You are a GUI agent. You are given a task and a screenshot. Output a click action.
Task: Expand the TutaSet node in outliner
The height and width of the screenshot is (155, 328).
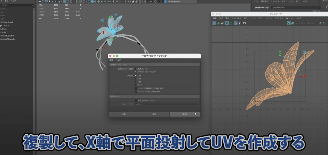pos(1,25)
